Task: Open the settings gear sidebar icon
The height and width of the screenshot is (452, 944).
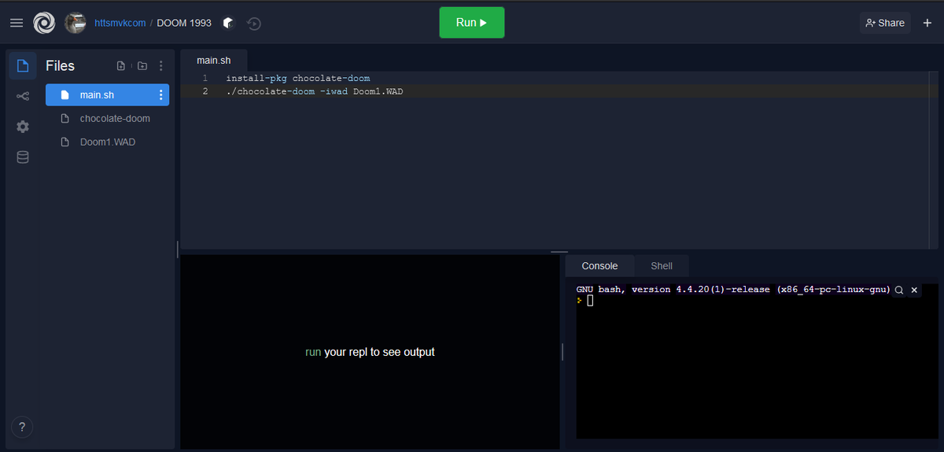Action: tap(22, 127)
